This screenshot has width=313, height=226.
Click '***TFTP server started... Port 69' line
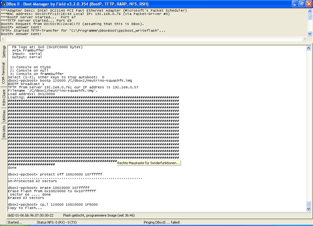[x=36, y=20]
